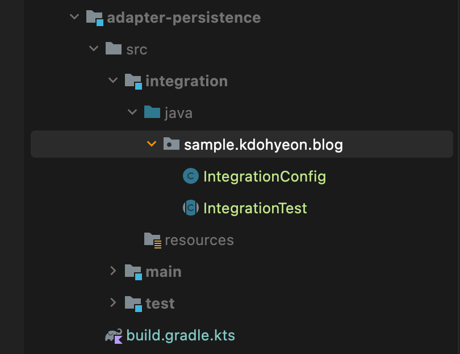Click the test module folder icon
This screenshot has height=354, width=460.
[133, 304]
